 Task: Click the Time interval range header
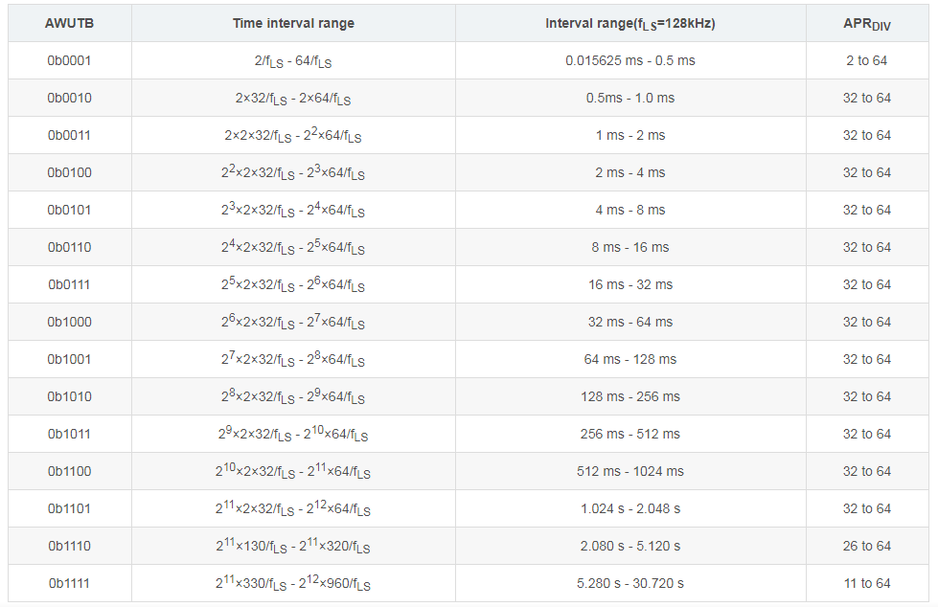click(293, 23)
